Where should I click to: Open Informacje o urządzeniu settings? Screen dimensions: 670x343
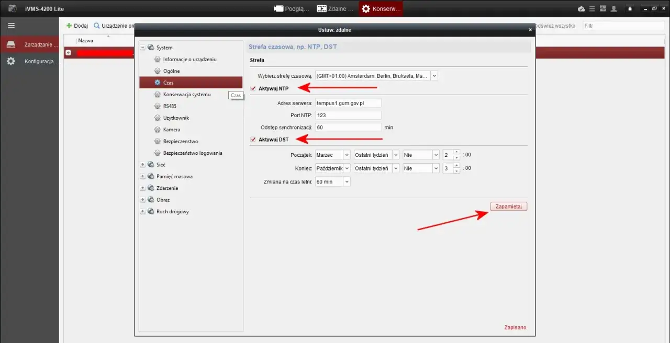pos(157,59)
